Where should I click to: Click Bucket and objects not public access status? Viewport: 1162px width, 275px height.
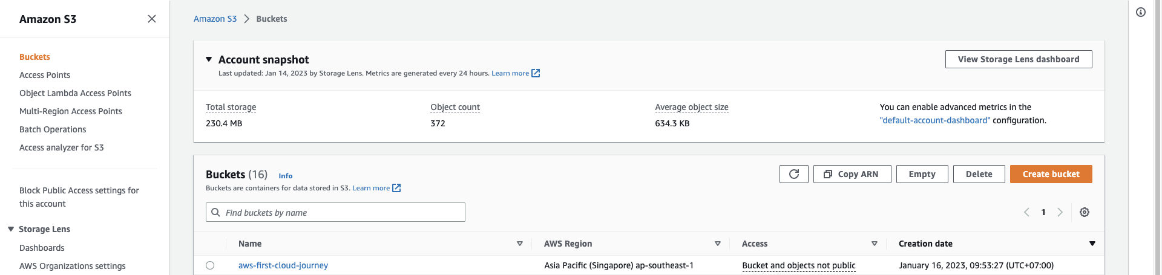coord(799,265)
